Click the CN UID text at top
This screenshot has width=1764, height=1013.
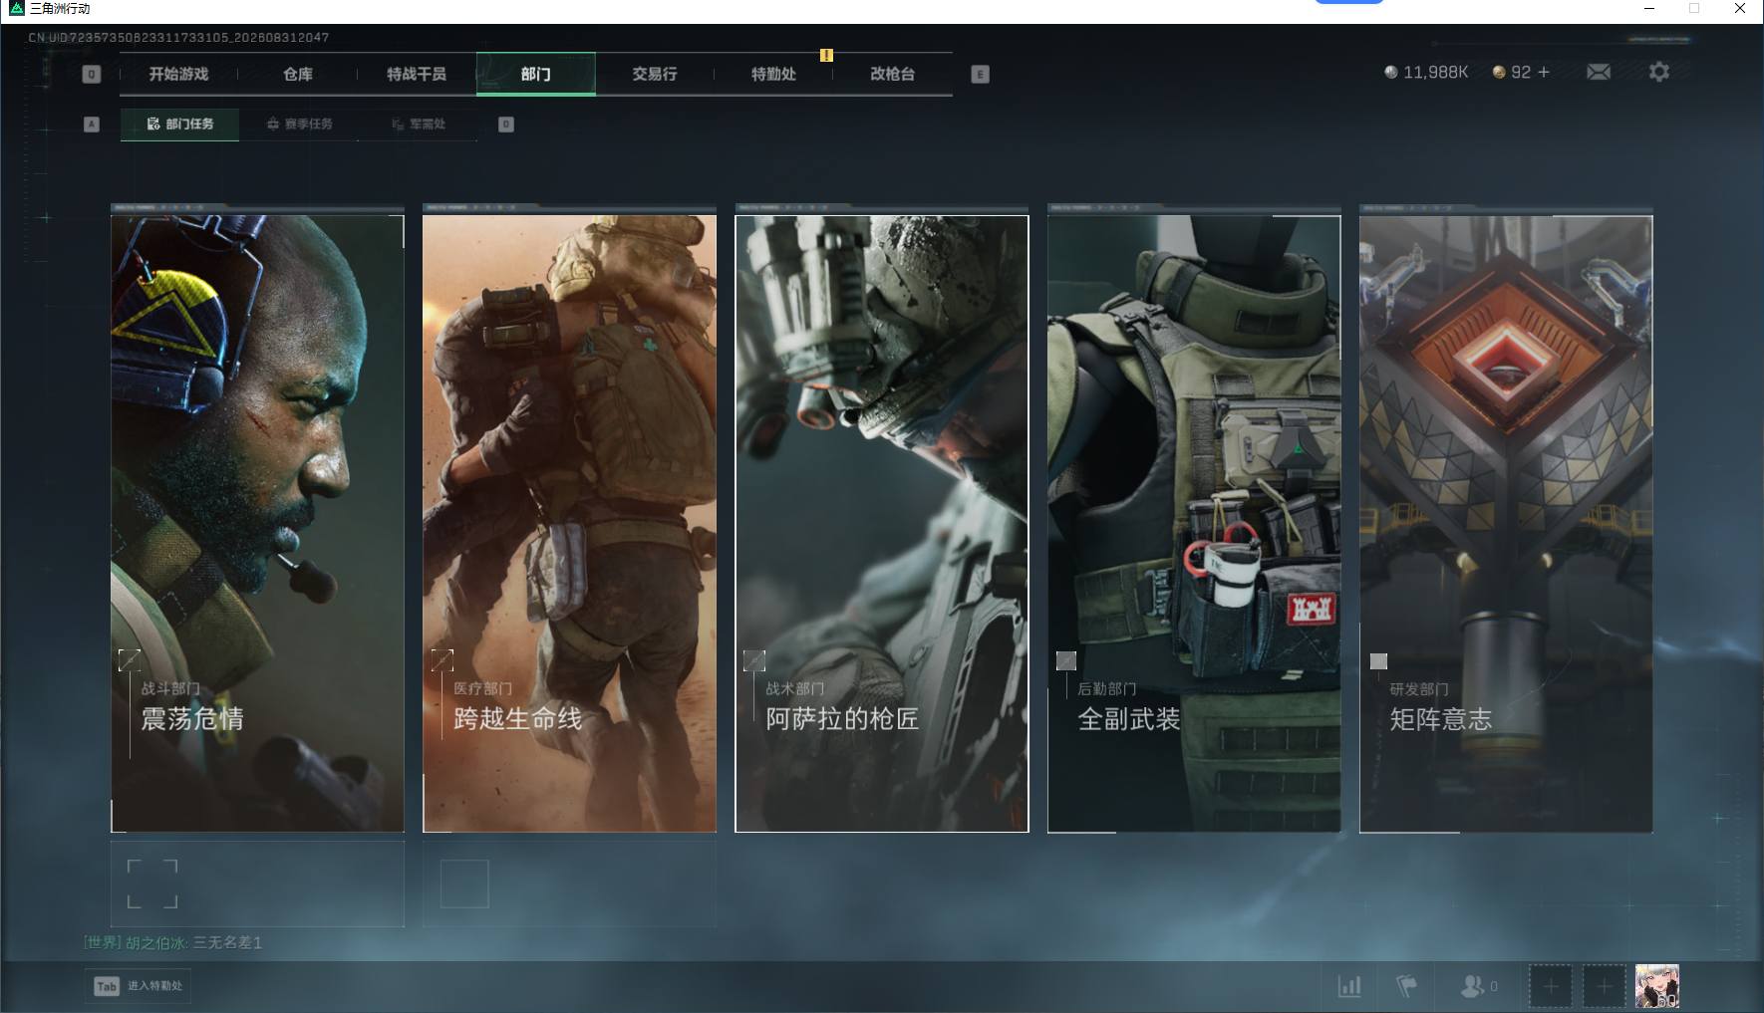pos(178,38)
